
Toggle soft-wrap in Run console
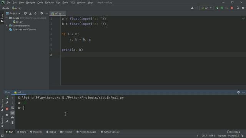(x=12, y=108)
